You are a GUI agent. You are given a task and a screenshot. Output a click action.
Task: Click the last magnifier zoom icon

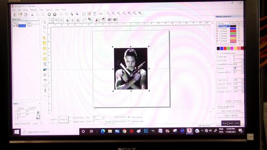[x=140, y=13]
